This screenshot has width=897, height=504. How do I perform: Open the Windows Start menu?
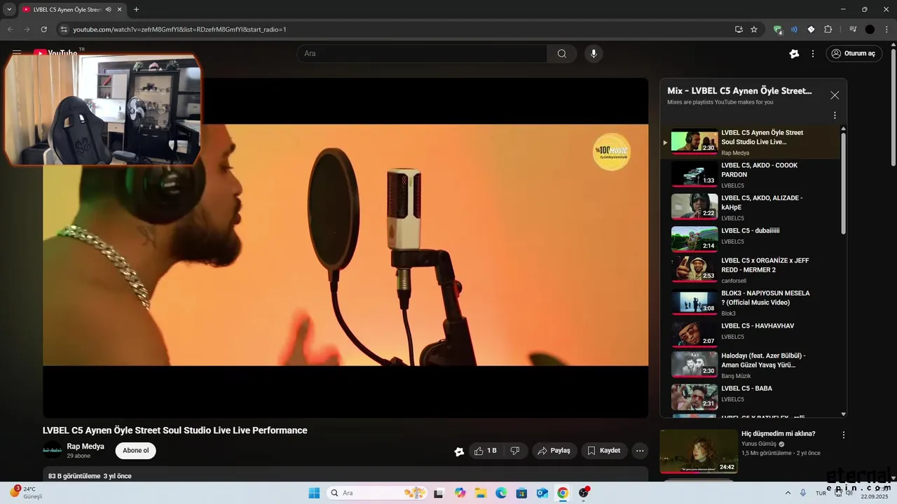point(314,493)
